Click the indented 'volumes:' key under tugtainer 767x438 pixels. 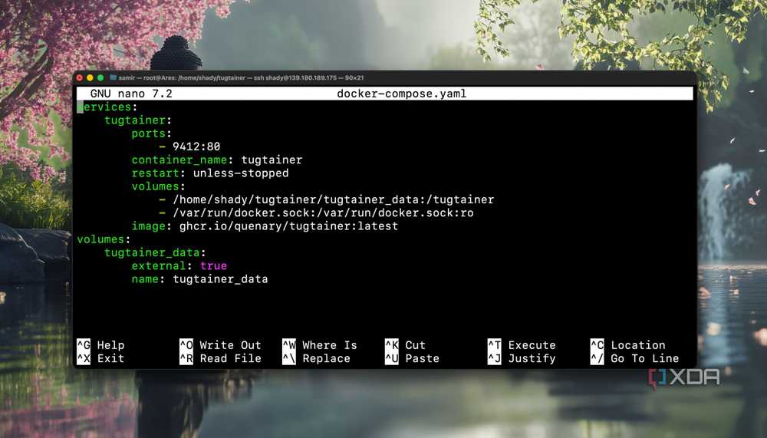159,186
